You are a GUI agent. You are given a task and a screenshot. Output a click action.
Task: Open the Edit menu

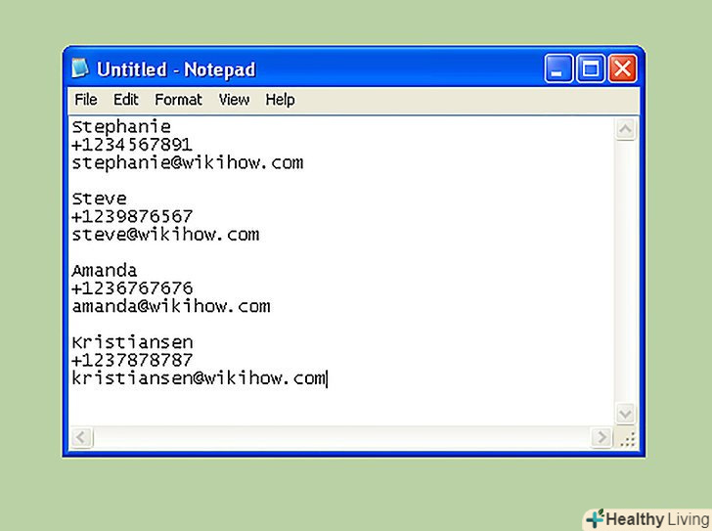pyautogui.click(x=126, y=100)
